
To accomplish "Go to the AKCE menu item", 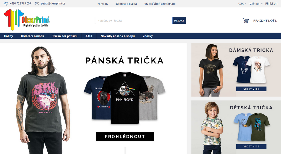I will tap(89, 36).
